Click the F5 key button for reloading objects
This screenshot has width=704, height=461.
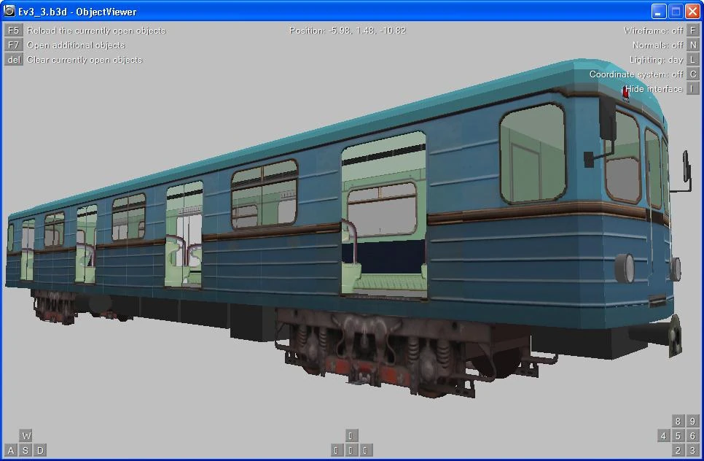click(x=13, y=30)
